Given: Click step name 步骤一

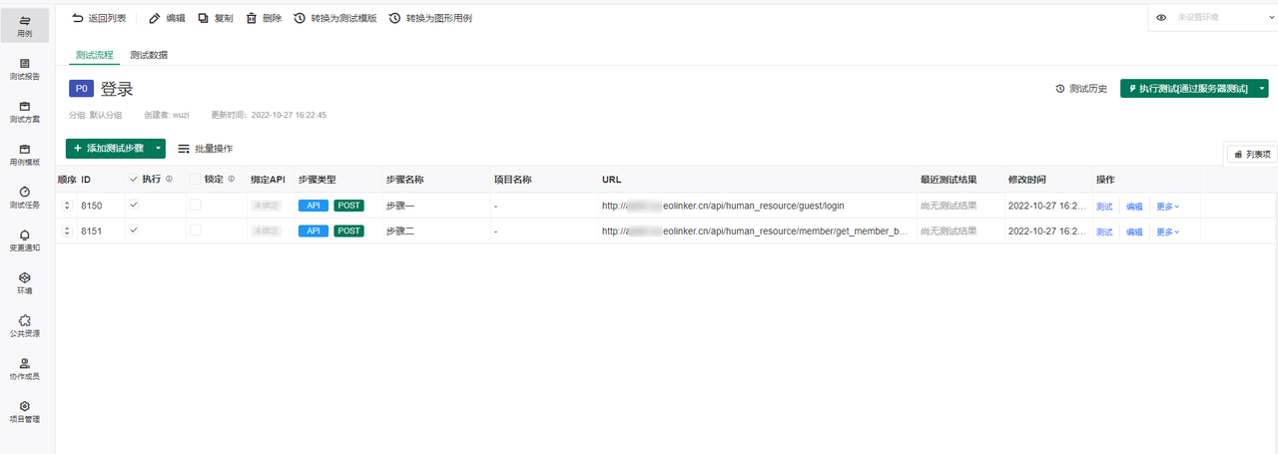Looking at the screenshot, I should 400,206.
